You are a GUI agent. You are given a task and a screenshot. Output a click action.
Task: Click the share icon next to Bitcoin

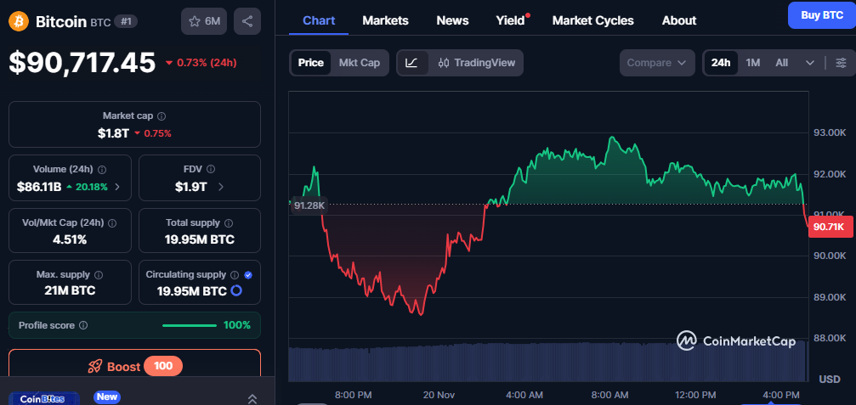pyautogui.click(x=247, y=21)
